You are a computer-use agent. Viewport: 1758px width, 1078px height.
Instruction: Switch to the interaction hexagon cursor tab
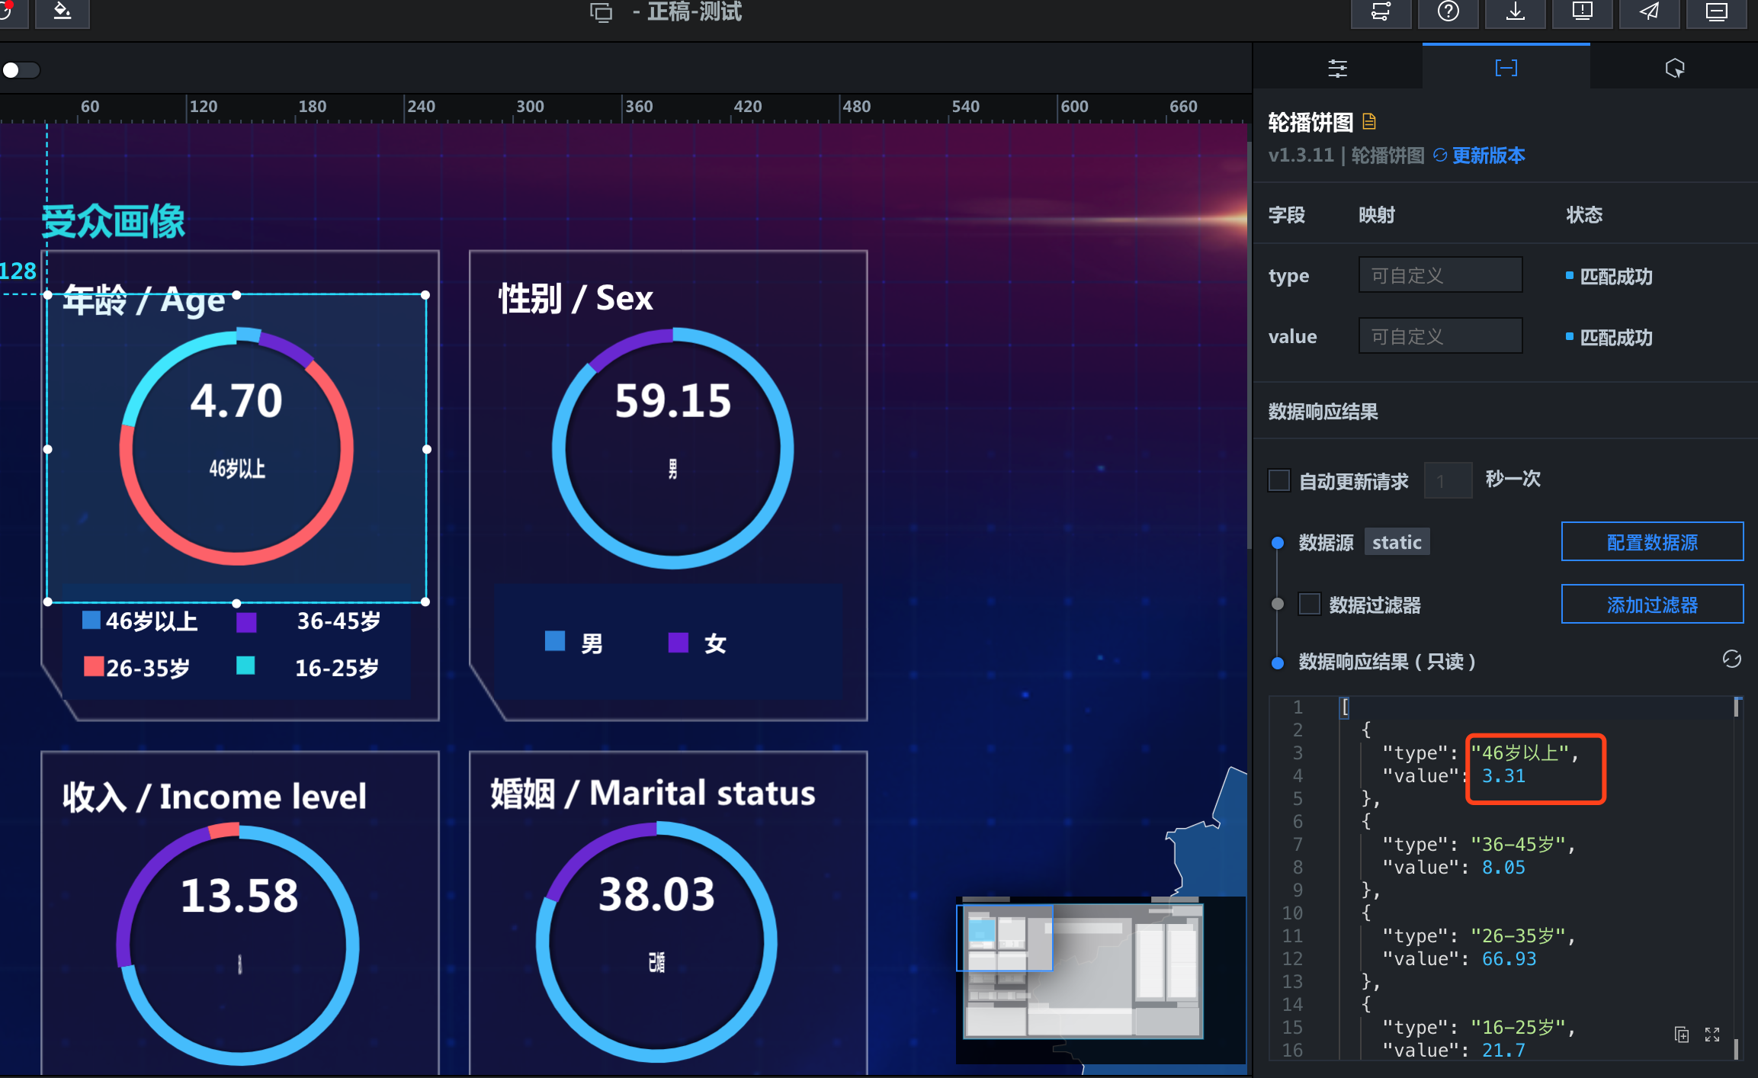[x=1674, y=69]
